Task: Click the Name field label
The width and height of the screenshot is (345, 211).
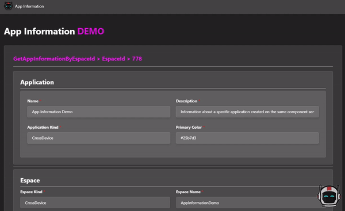Action: (x=33, y=101)
